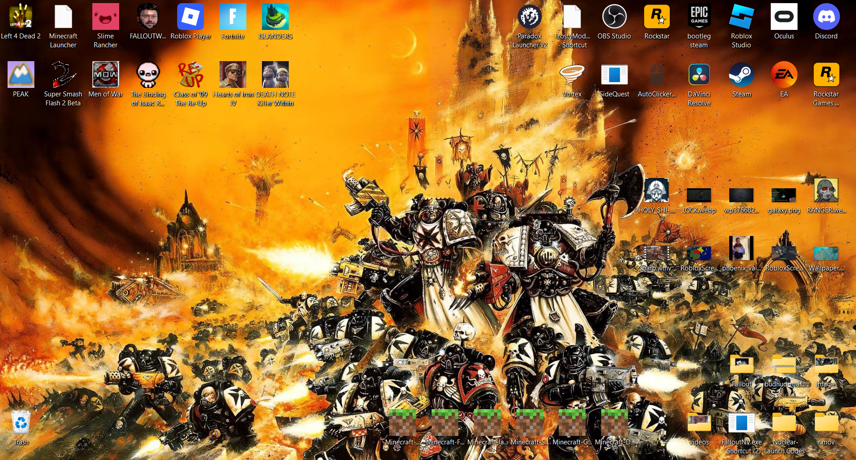Select Hearts of Iron IV icon
The image size is (856, 460).
(233, 75)
